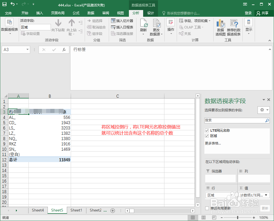Click the field search (搜索) box
This screenshot has height=221, width=274.
(237, 120)
